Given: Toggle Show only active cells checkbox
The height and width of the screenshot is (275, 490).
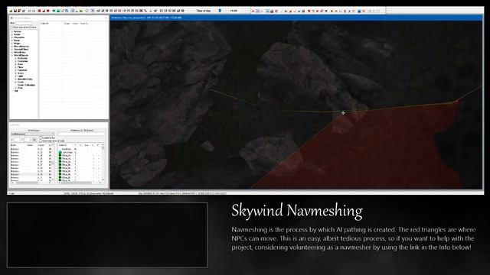Looking at the screenshot, I should coord(41,141).
